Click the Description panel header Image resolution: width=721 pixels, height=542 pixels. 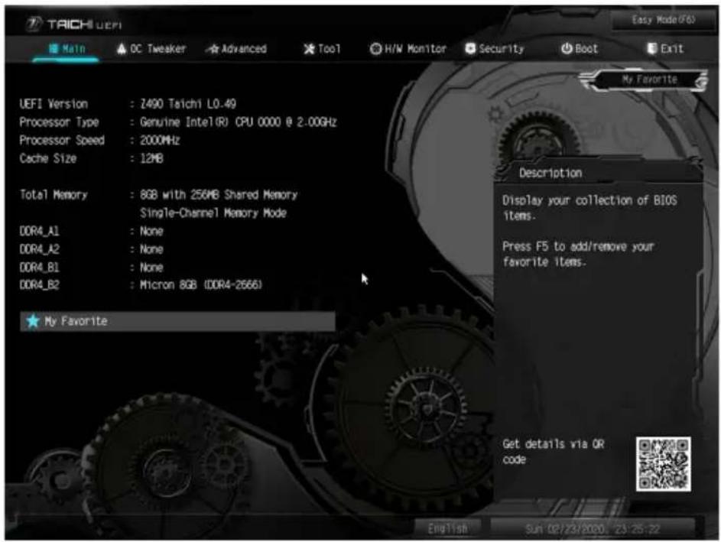pyautogui.click(x=550, y=174)
